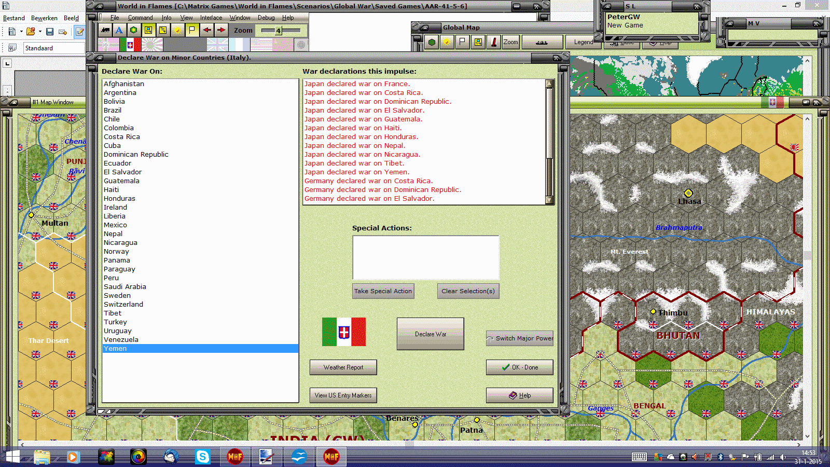830x467 pixels.
Task: Click Switch Major Power button
Action: coord(520,338)
